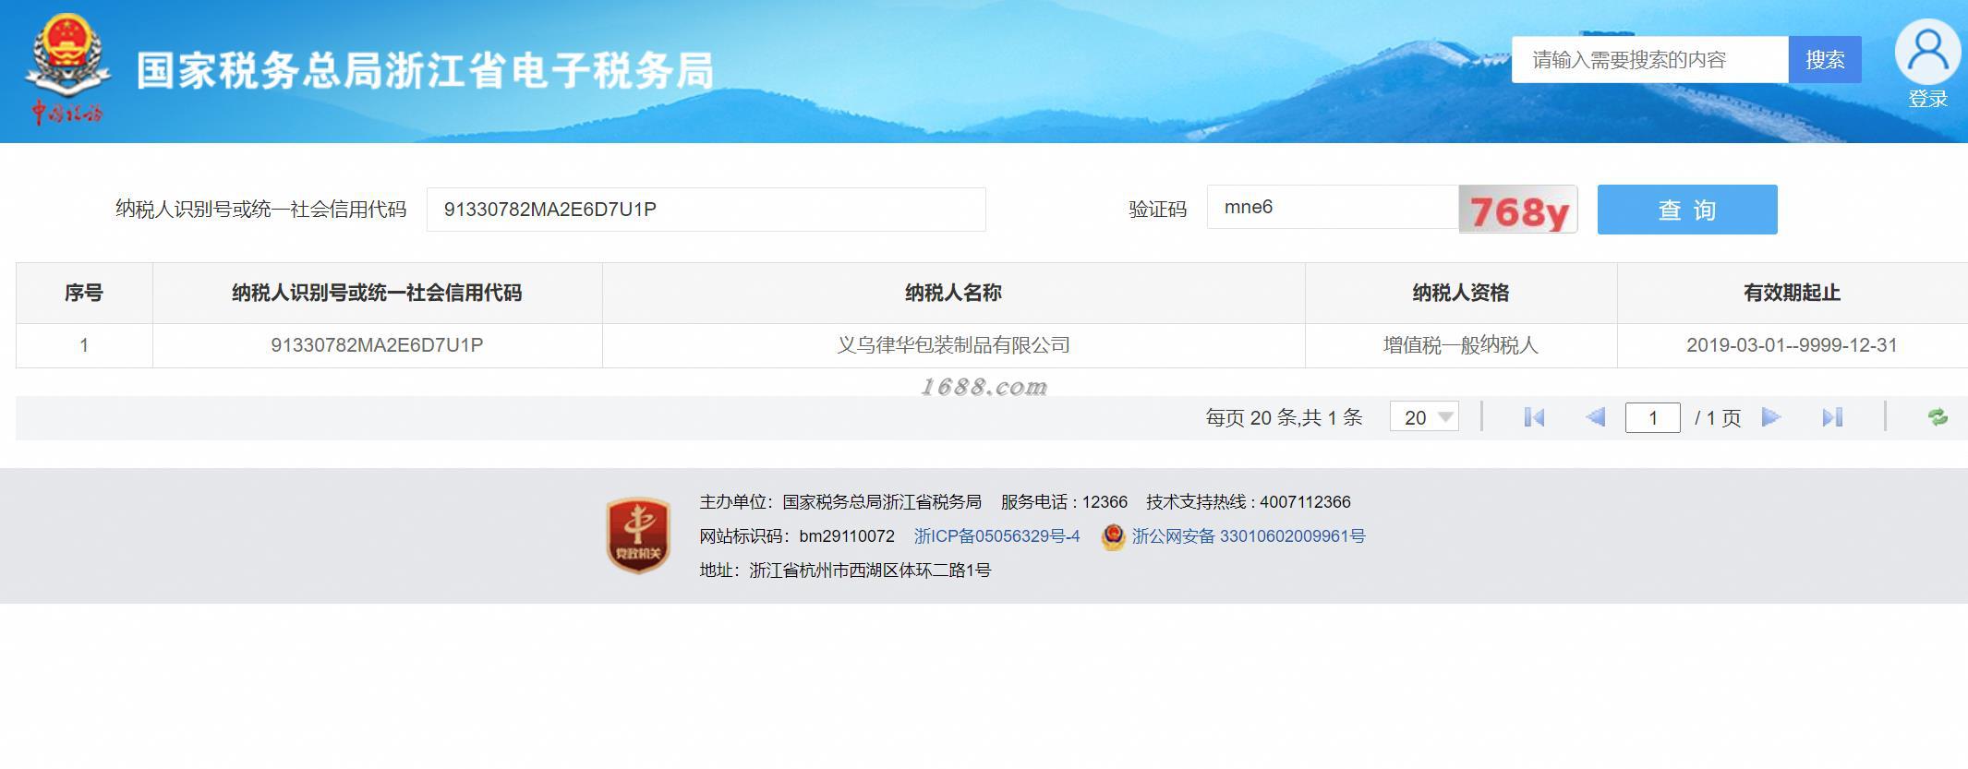1968x769 pixels.
Task: Refresh the 768y captcha image
Action: coord(1518,210)
